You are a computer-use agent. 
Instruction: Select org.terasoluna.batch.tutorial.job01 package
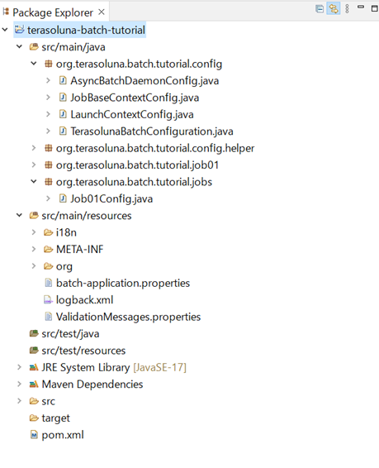[137, 165]
